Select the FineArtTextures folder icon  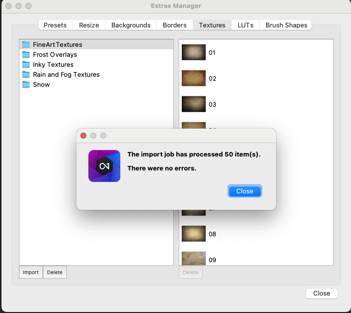click(26, 45)
